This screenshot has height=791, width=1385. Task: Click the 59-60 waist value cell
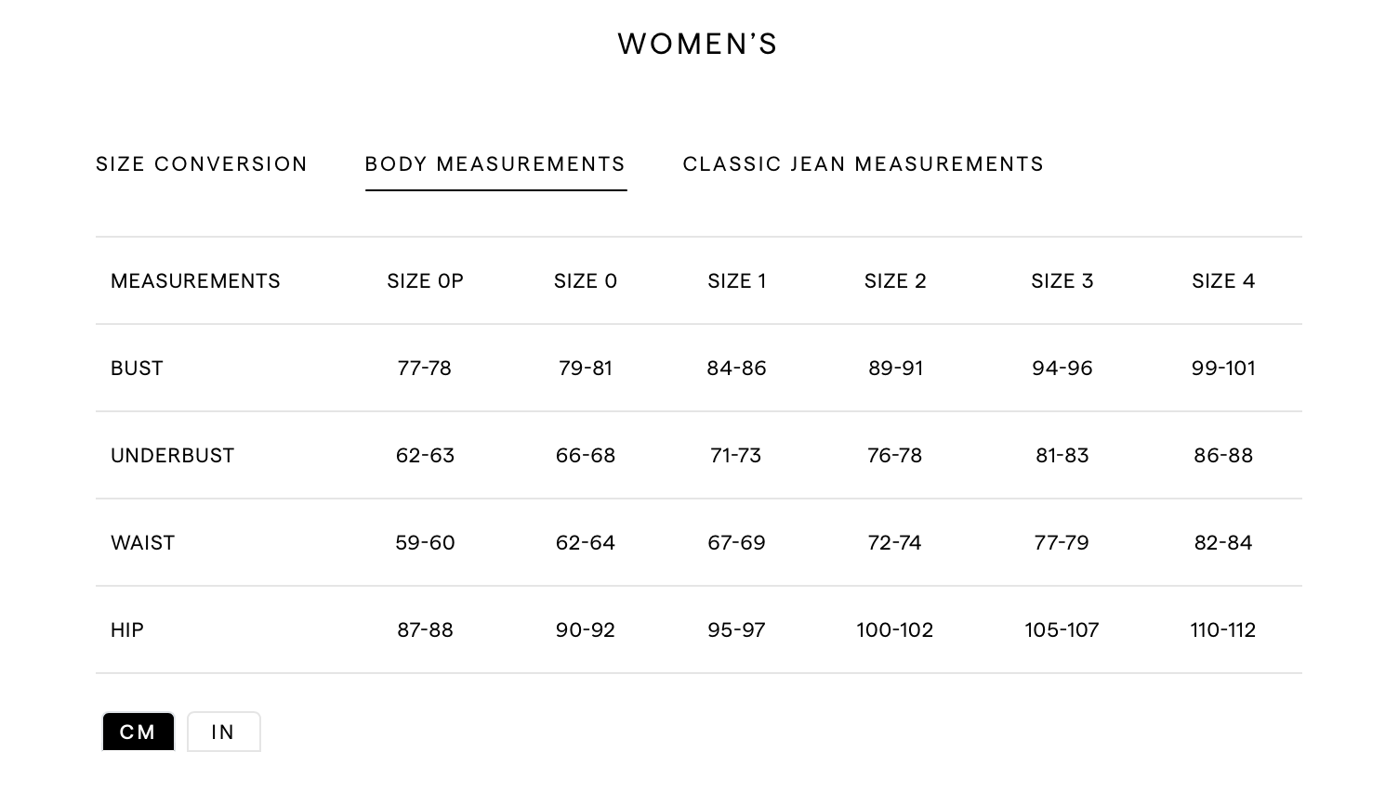[425, 543]
